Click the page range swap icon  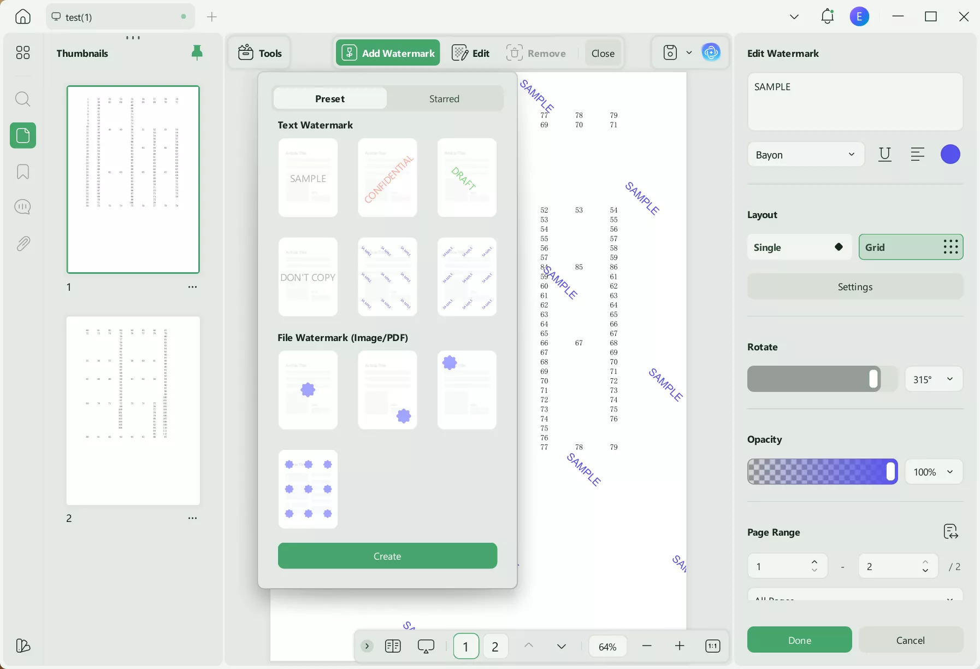(x=951, y=532)
